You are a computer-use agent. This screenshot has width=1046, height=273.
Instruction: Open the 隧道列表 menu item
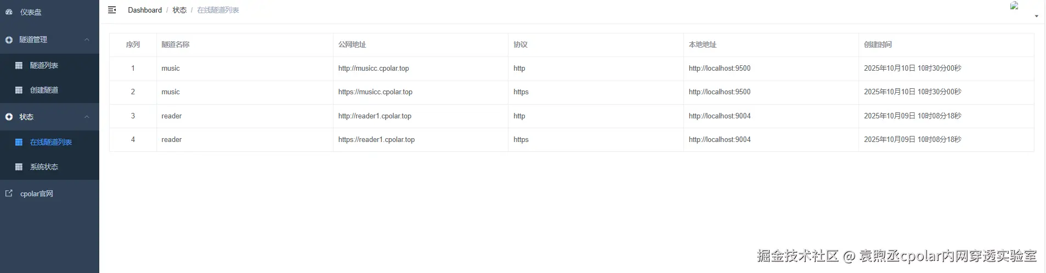44,65
